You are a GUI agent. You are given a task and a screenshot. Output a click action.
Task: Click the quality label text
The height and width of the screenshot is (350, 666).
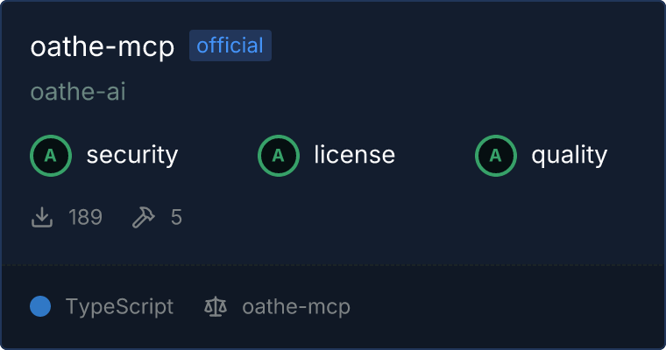(570, 155)
